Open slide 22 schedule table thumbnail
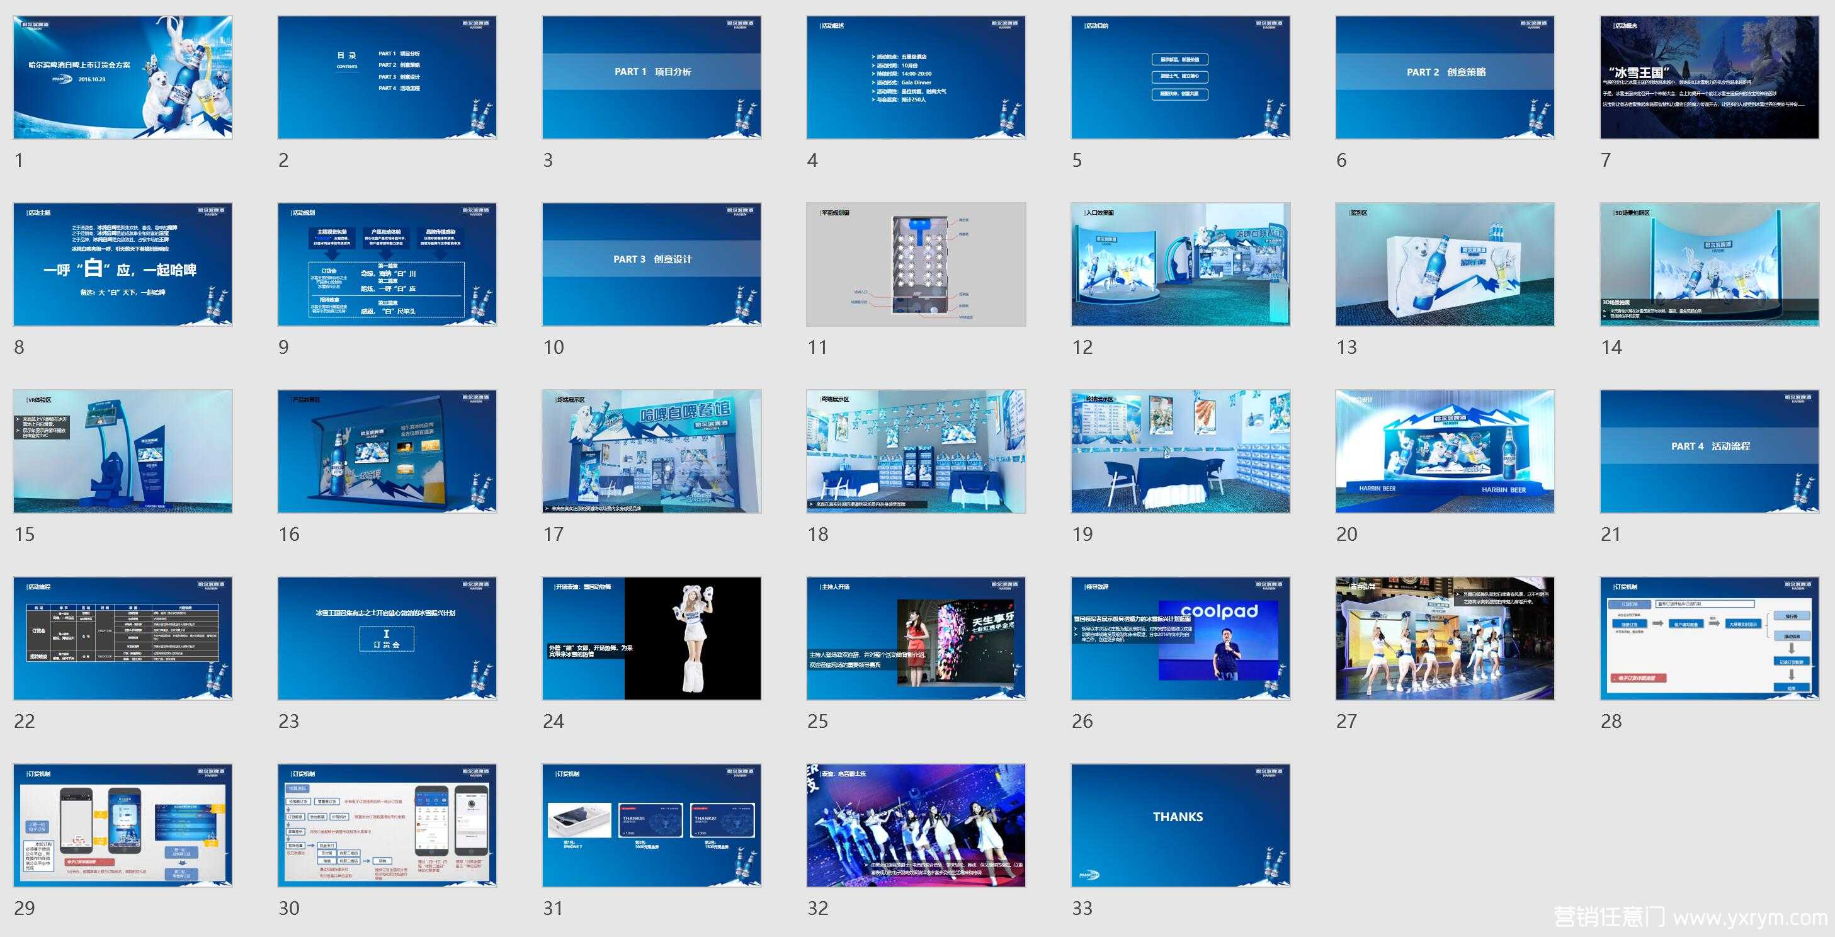Screen dimensions: 1835x937 coord(123,639)
